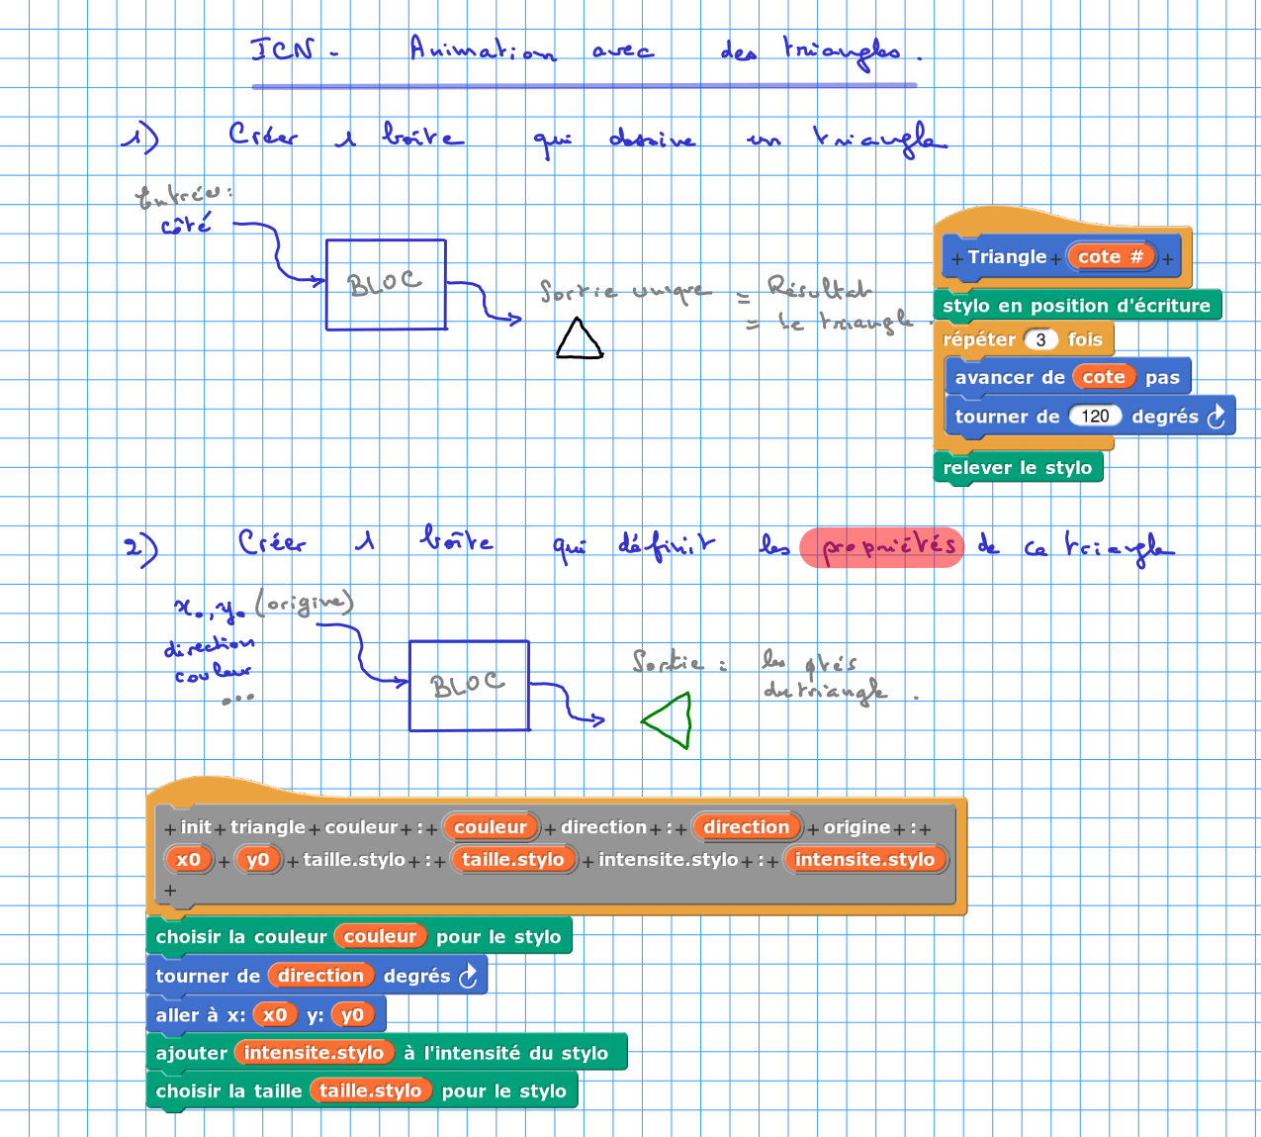The width and height of the screenshot is (1261, 1137).
Task: Click the clockwise arrow icon on the 'tourner de 120 degrés' block
Action: [1216, 417]
